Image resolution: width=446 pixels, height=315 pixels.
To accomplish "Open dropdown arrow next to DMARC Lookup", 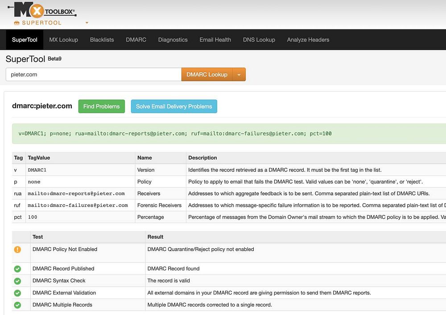I will pyautogui.click(x=239, y=75).
